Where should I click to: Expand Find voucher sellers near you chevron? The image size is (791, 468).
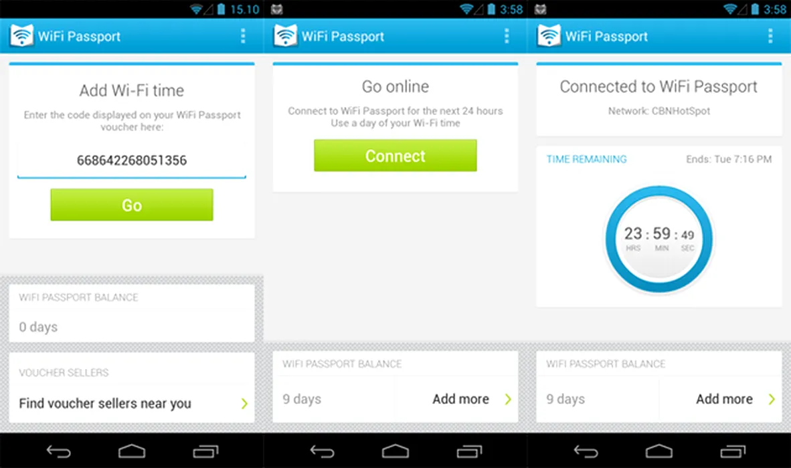point(244,404)
